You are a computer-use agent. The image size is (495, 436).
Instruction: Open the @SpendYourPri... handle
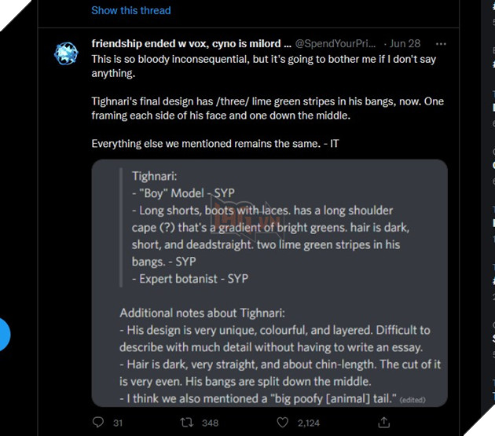coord(335,43)
